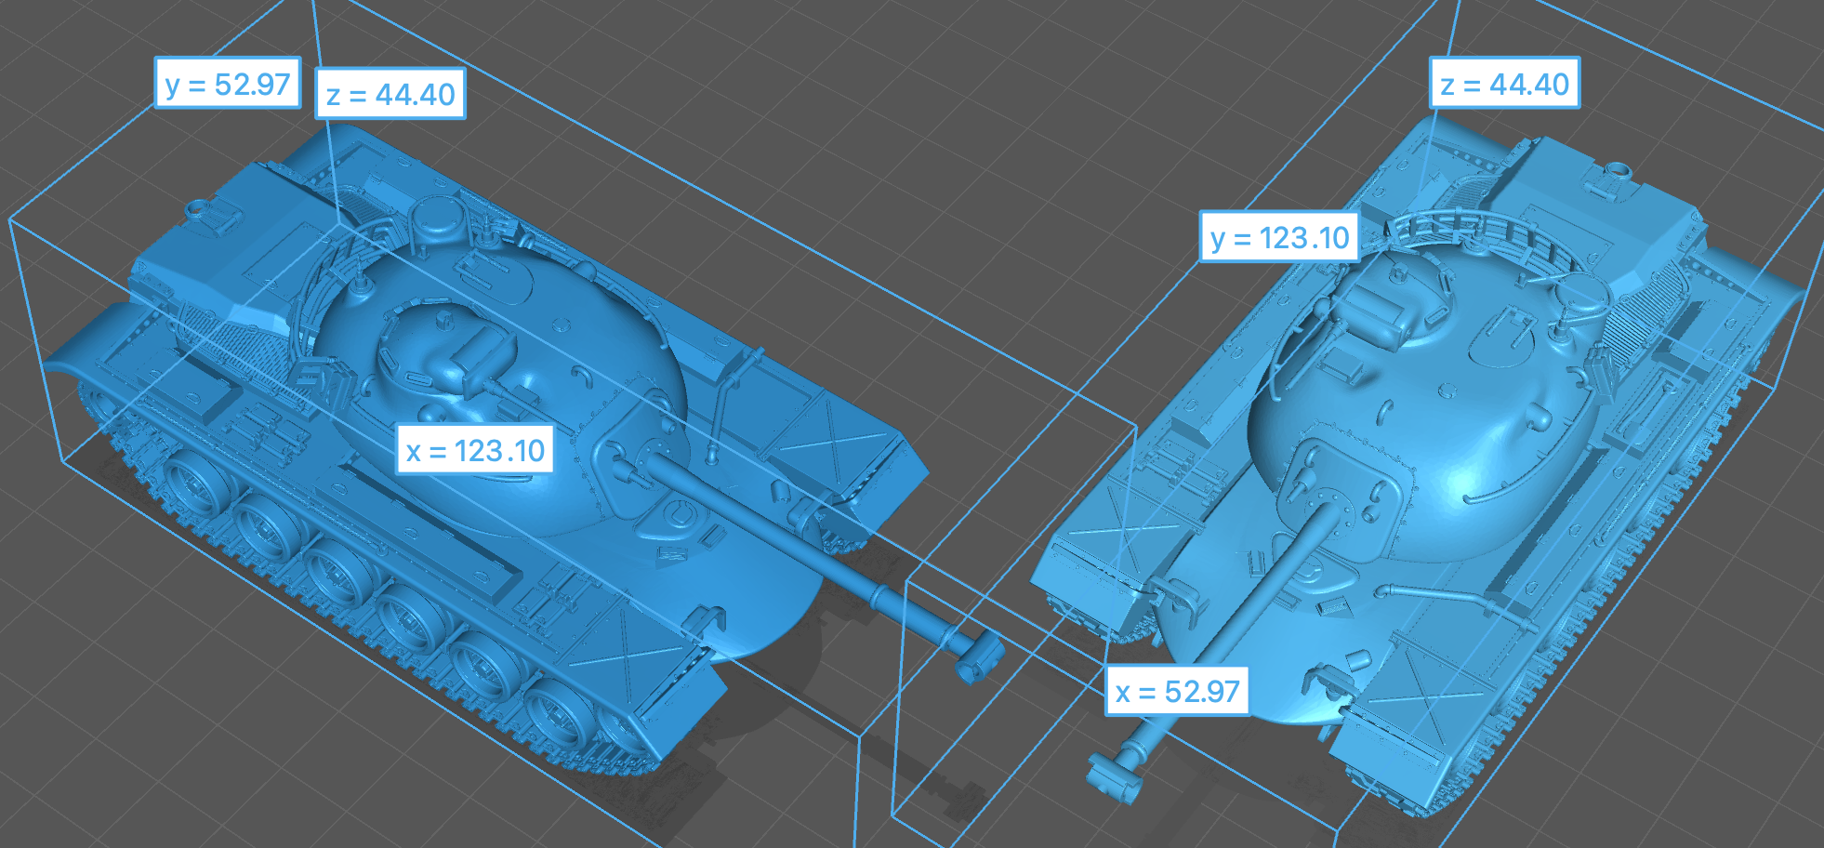Click the x = 123.10 dimension label
Screen dimensions: 1824x848
pyautogui.click(x=475, y=451)
